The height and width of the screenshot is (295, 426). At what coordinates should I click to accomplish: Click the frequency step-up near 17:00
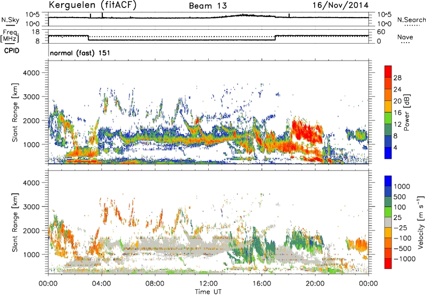[x=275, y=38]
